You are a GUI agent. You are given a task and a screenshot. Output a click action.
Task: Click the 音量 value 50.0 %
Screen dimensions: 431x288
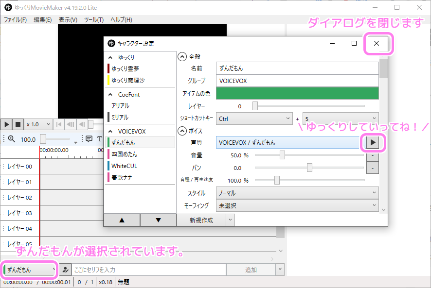[x=239, y=155]
